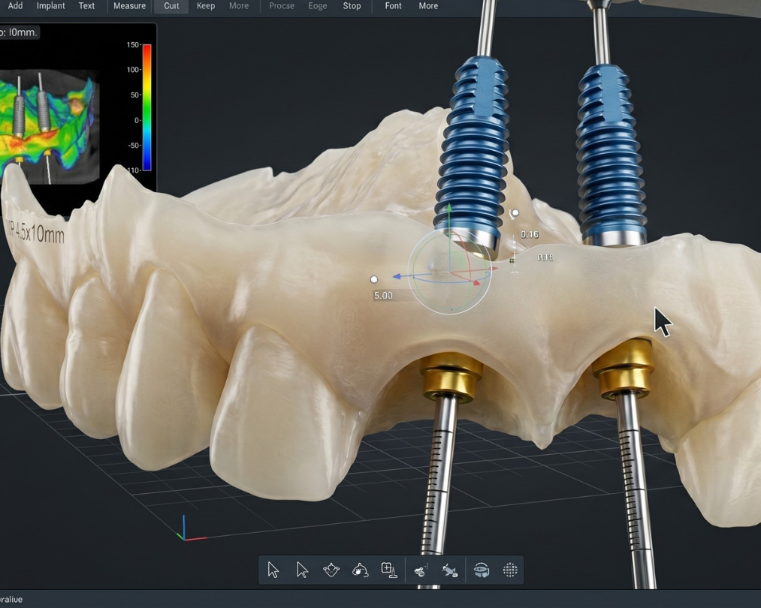Choose the jaw-shaped tool icon in bottom toolbar
The height and width of the screenshot is (608, 761).
[x=331, y=570]
